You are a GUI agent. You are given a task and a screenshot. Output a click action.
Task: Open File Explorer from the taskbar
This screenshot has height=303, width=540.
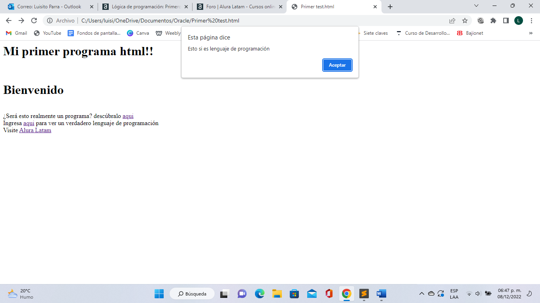tap(277, 294)
